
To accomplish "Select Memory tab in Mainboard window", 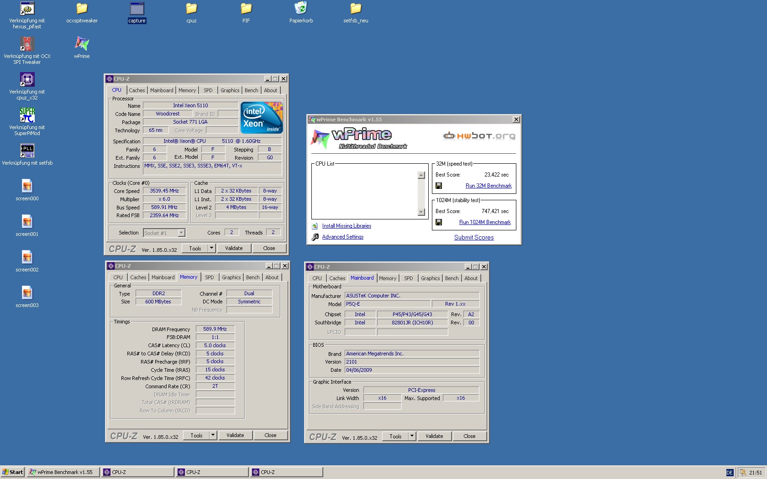I will pos(388,278).
